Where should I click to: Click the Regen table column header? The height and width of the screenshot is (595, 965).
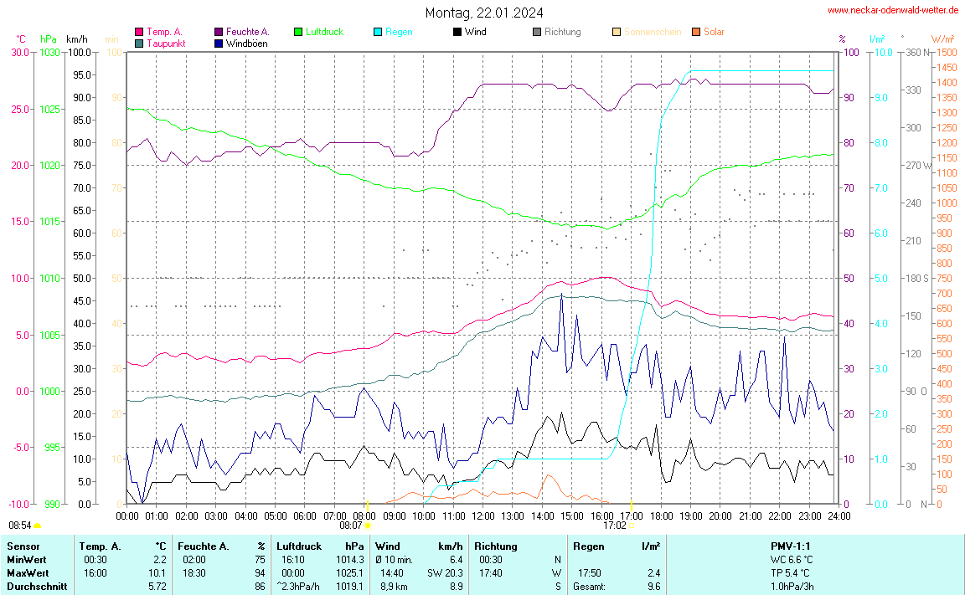pos(589,546)
